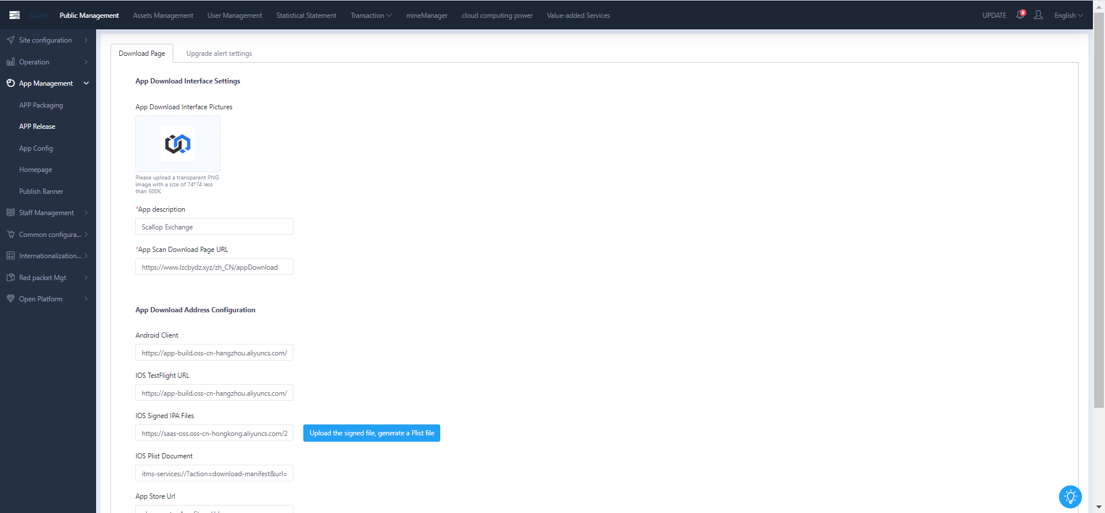Open Assets Management top menu
1105x513 pixels.
(163, 16)
